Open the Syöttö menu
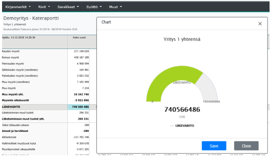 [x=94, y=7]
